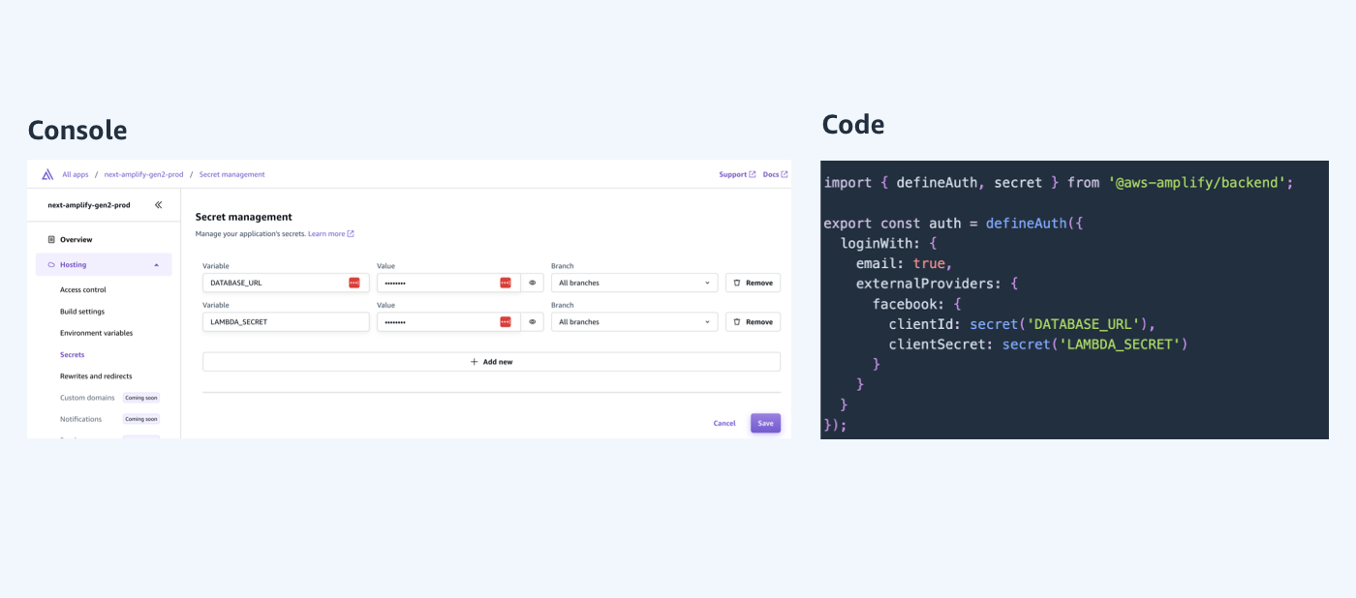Image resolution: width=1356 pixels, height=598 pixels.
Task: Show the DATABASE_URL secret value
Action: [532, 283]
